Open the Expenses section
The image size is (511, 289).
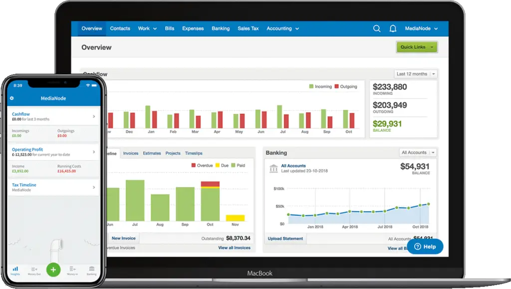click(x=193, y=28)
